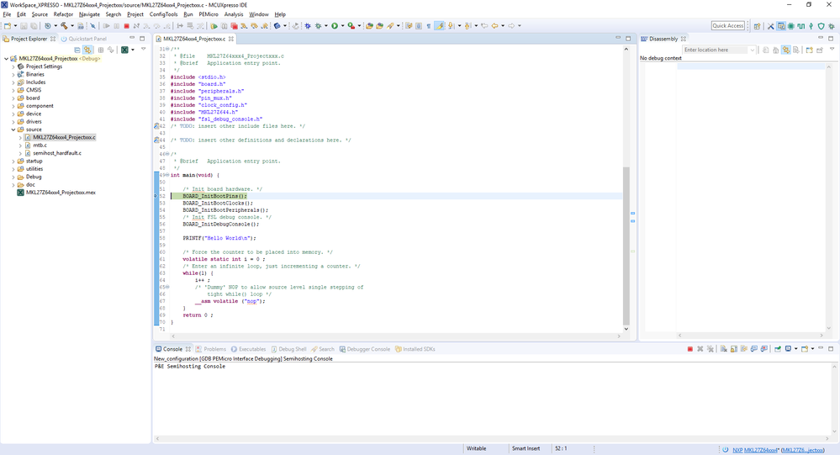
Task: Select mtb.c in the source folder
Action: coord(40,145)
